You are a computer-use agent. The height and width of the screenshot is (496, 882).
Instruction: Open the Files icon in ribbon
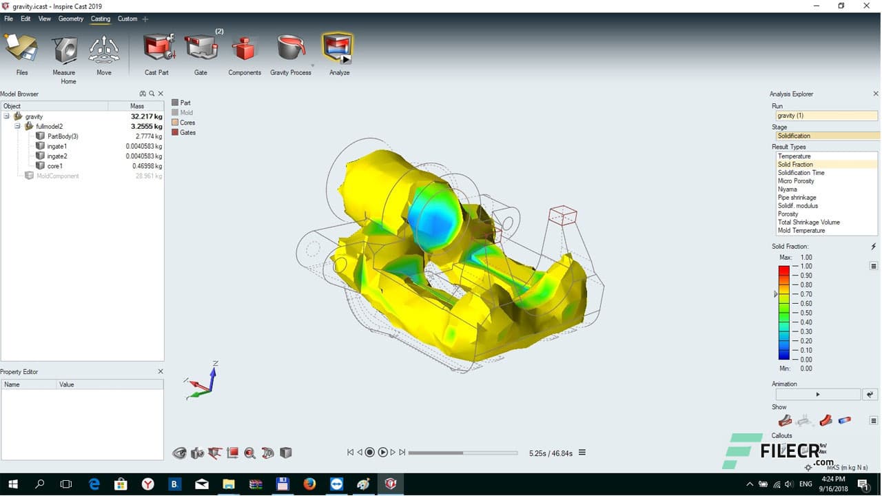pos(22,50)
